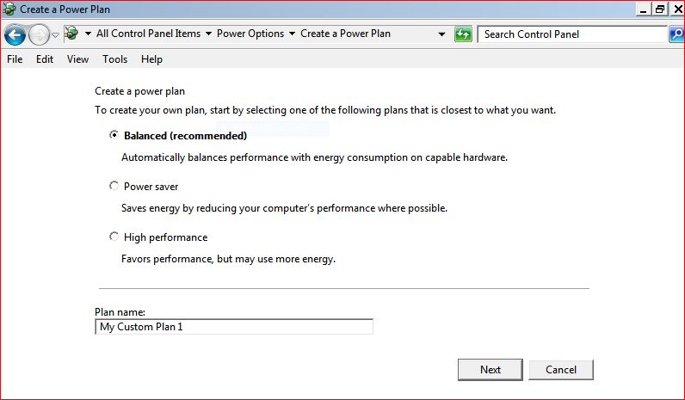
Task: Open the recent pages dropdown arrow
Action: (x=55, y=35)
